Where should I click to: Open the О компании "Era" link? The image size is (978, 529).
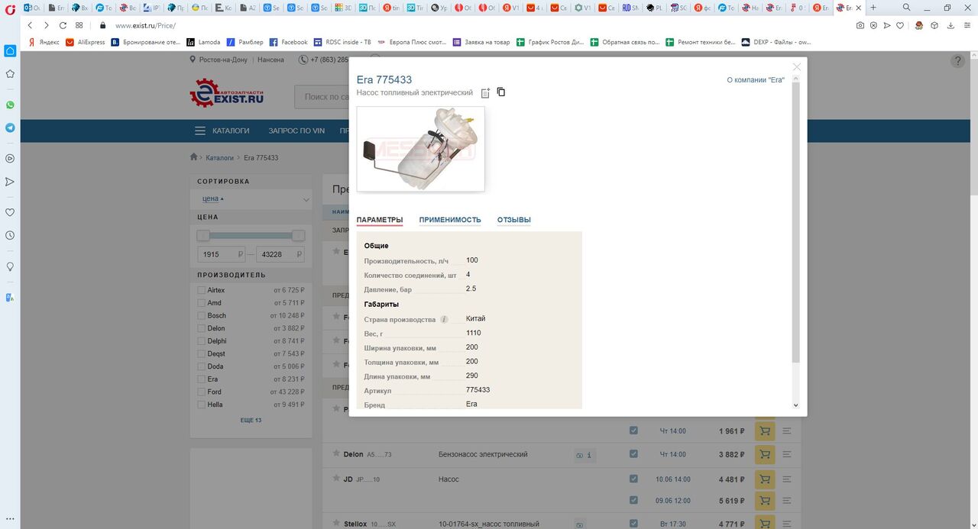pos(755,80)
